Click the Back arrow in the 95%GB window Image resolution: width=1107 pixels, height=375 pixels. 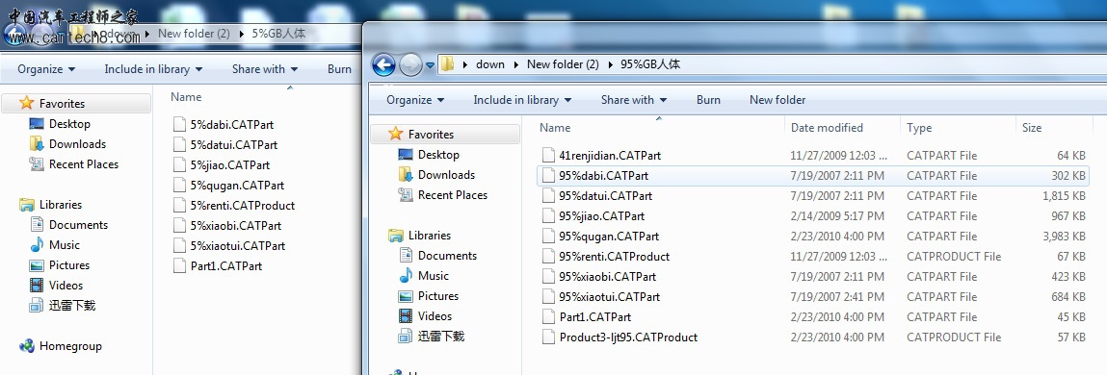click(x=383, y=65)
